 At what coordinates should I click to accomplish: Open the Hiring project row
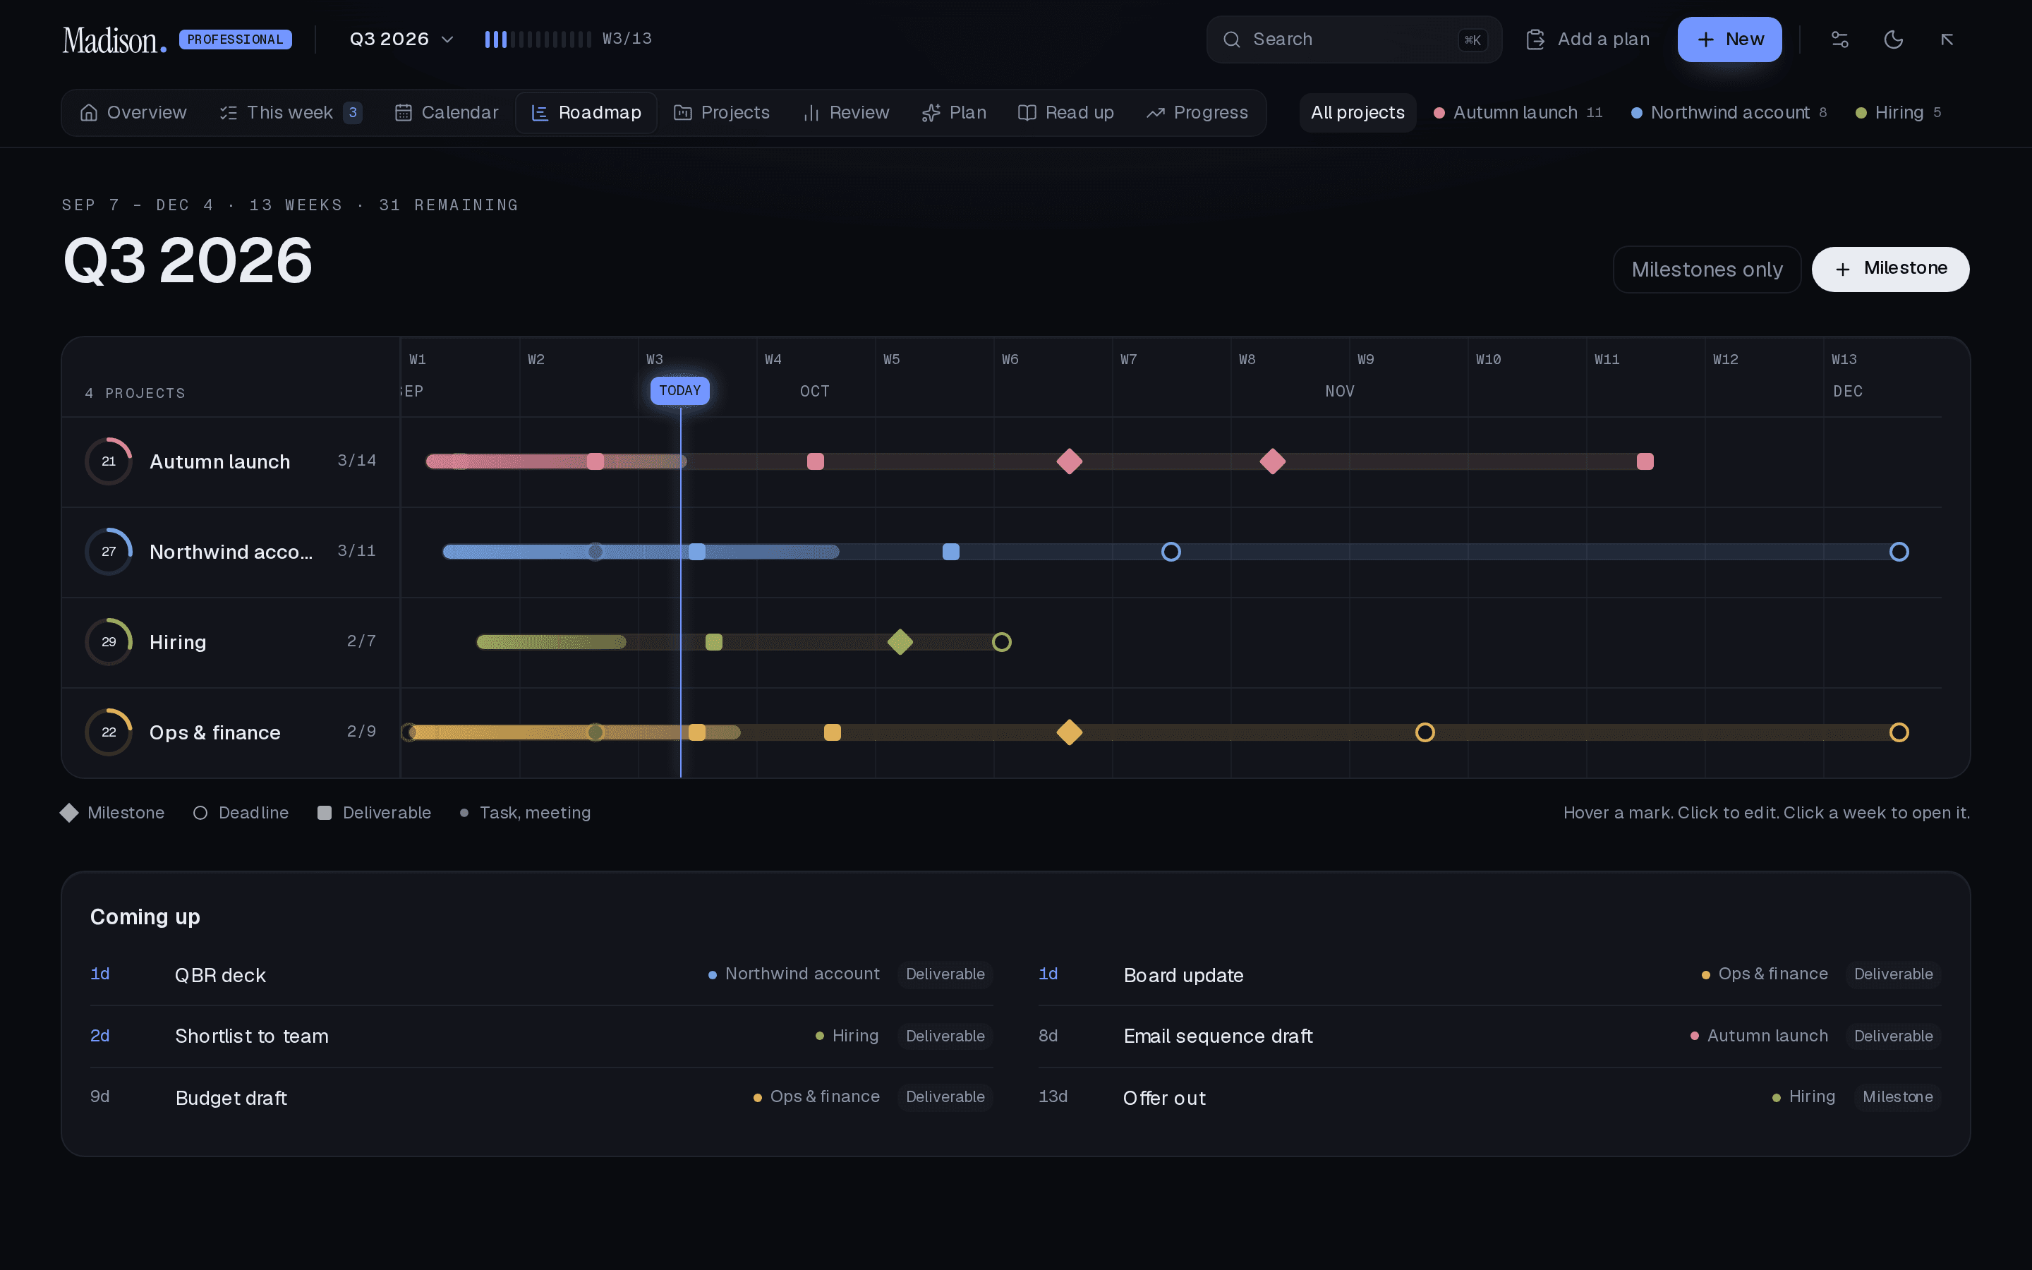coord(230,642)
